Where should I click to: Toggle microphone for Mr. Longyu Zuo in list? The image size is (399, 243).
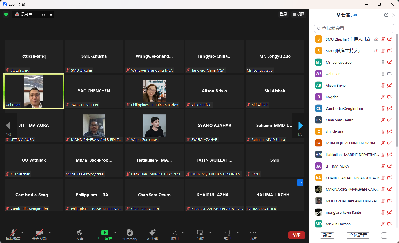[383, 62]
